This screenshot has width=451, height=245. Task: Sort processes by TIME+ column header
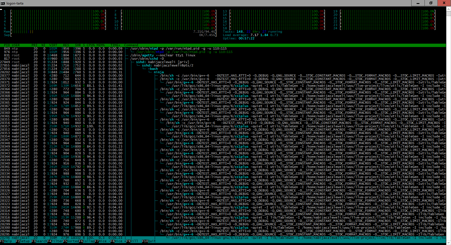(115, 45)
